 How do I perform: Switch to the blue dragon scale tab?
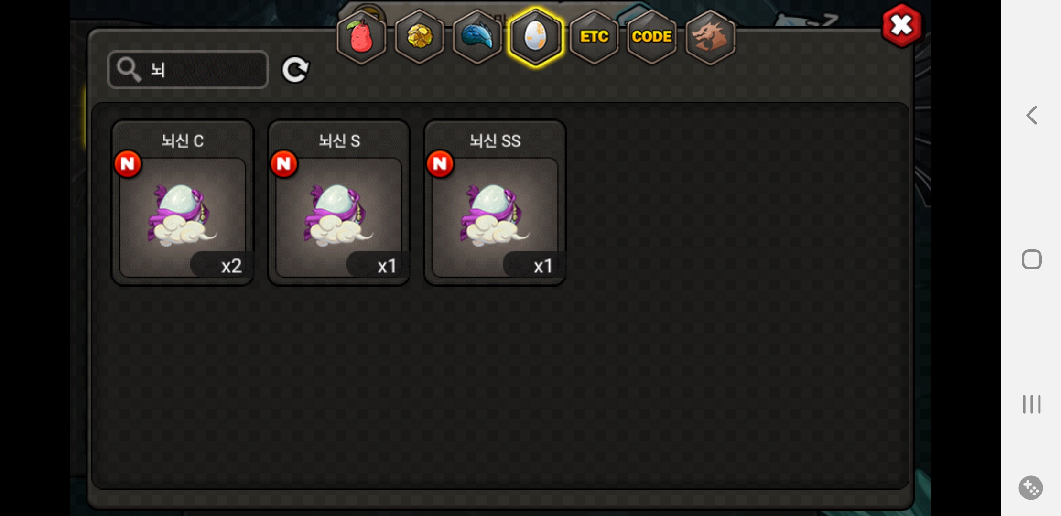[477, 37]
